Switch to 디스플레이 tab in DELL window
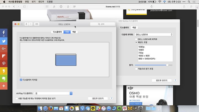 tap(57, 32)
